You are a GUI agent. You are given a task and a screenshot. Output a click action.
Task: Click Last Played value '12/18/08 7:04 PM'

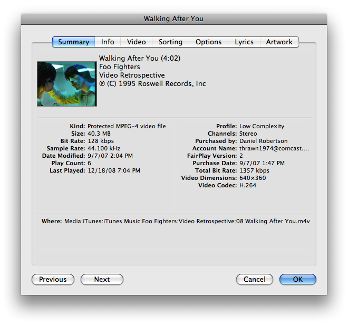tap(114, 170)
